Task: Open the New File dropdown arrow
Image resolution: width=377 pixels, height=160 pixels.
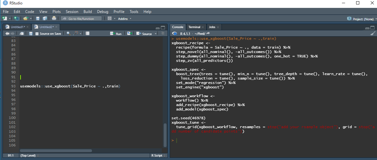Action: pos(10,19)
